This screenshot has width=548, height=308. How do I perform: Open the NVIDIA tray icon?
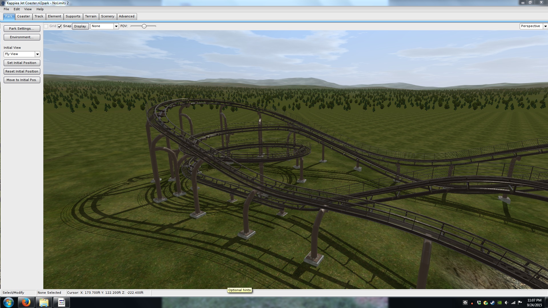pyautogui.click(x=499, y=303)
